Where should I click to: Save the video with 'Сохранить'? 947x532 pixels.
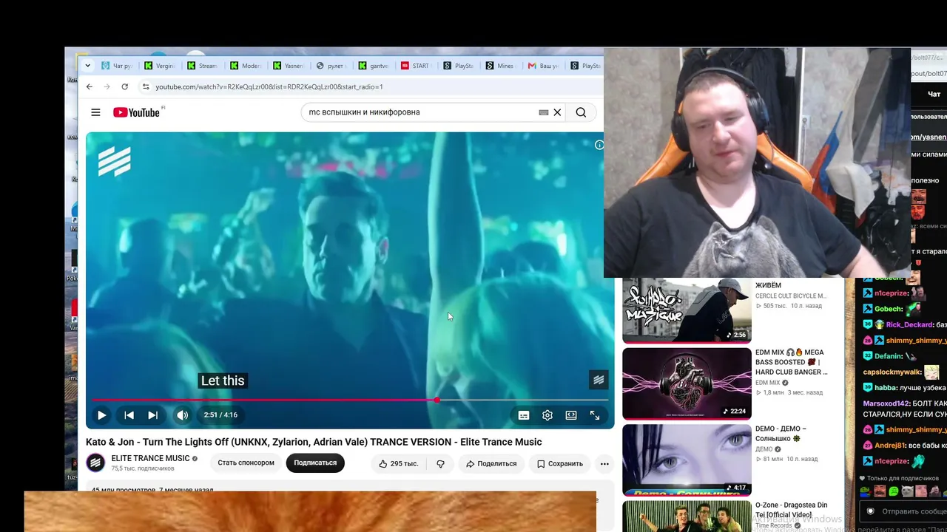point(559,464)
